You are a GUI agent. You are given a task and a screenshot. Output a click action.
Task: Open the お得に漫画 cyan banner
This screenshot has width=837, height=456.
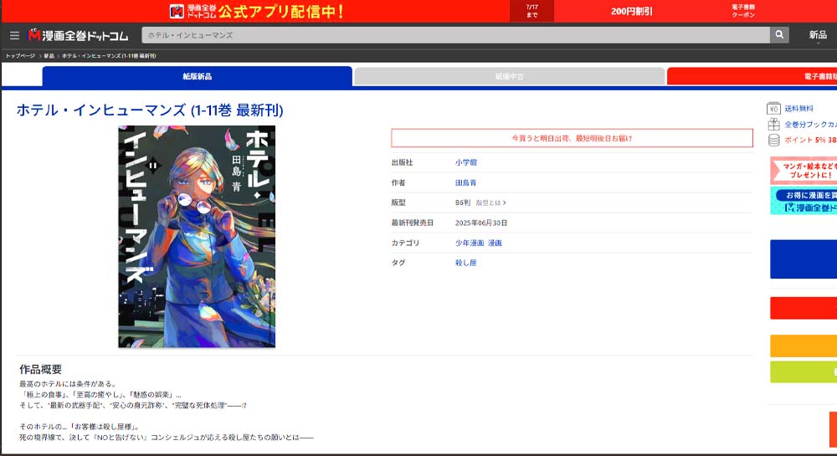pyautogui.click(x=804, y=201)
